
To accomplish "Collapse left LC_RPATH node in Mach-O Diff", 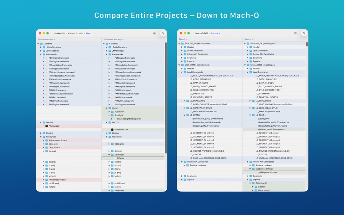I will click(184, 115).
